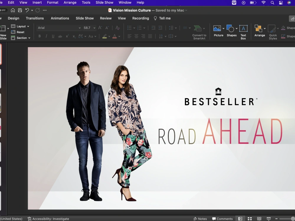
Task: Apply strikethrough formatting
Action: (x=60, y=36)
